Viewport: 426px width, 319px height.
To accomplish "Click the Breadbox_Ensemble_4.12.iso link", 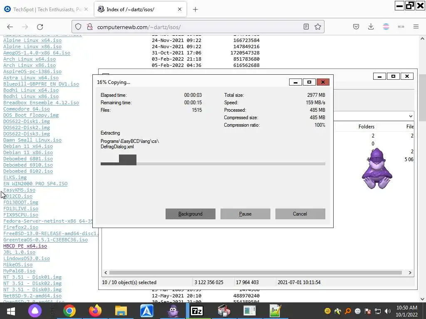I will pyautogui.click(x=41, y=103).
